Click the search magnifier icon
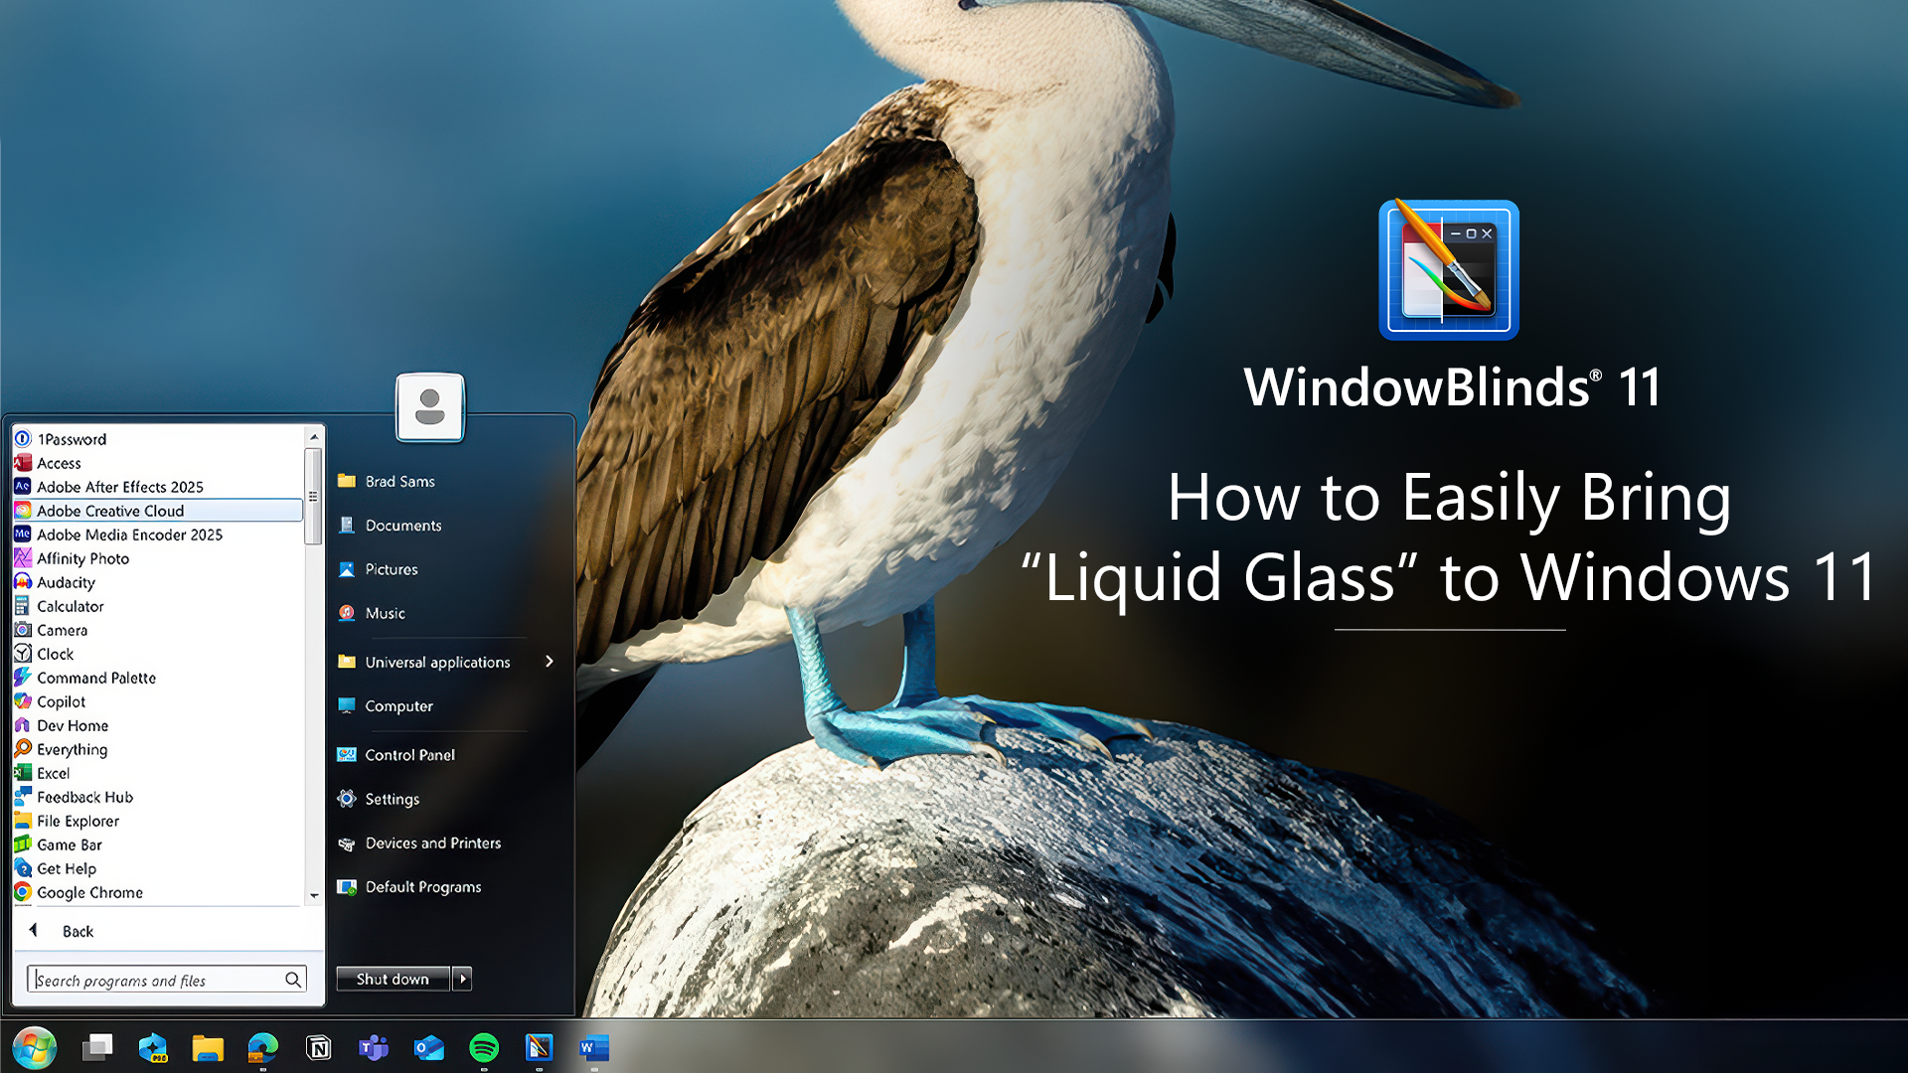This screenshot has width=1908, height=1073. tap(292, 980)
